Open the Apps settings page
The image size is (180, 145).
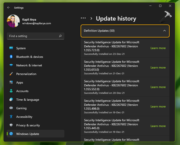coord(20,83)
